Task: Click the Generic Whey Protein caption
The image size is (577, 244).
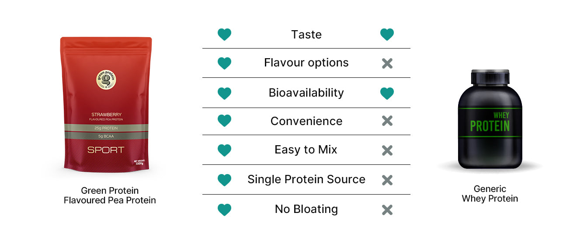Action: [x=490, y=194]
